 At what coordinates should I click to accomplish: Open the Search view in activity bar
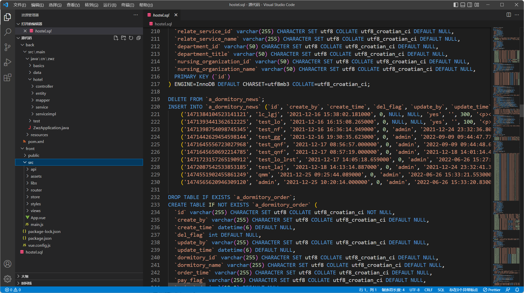[8, 32]
